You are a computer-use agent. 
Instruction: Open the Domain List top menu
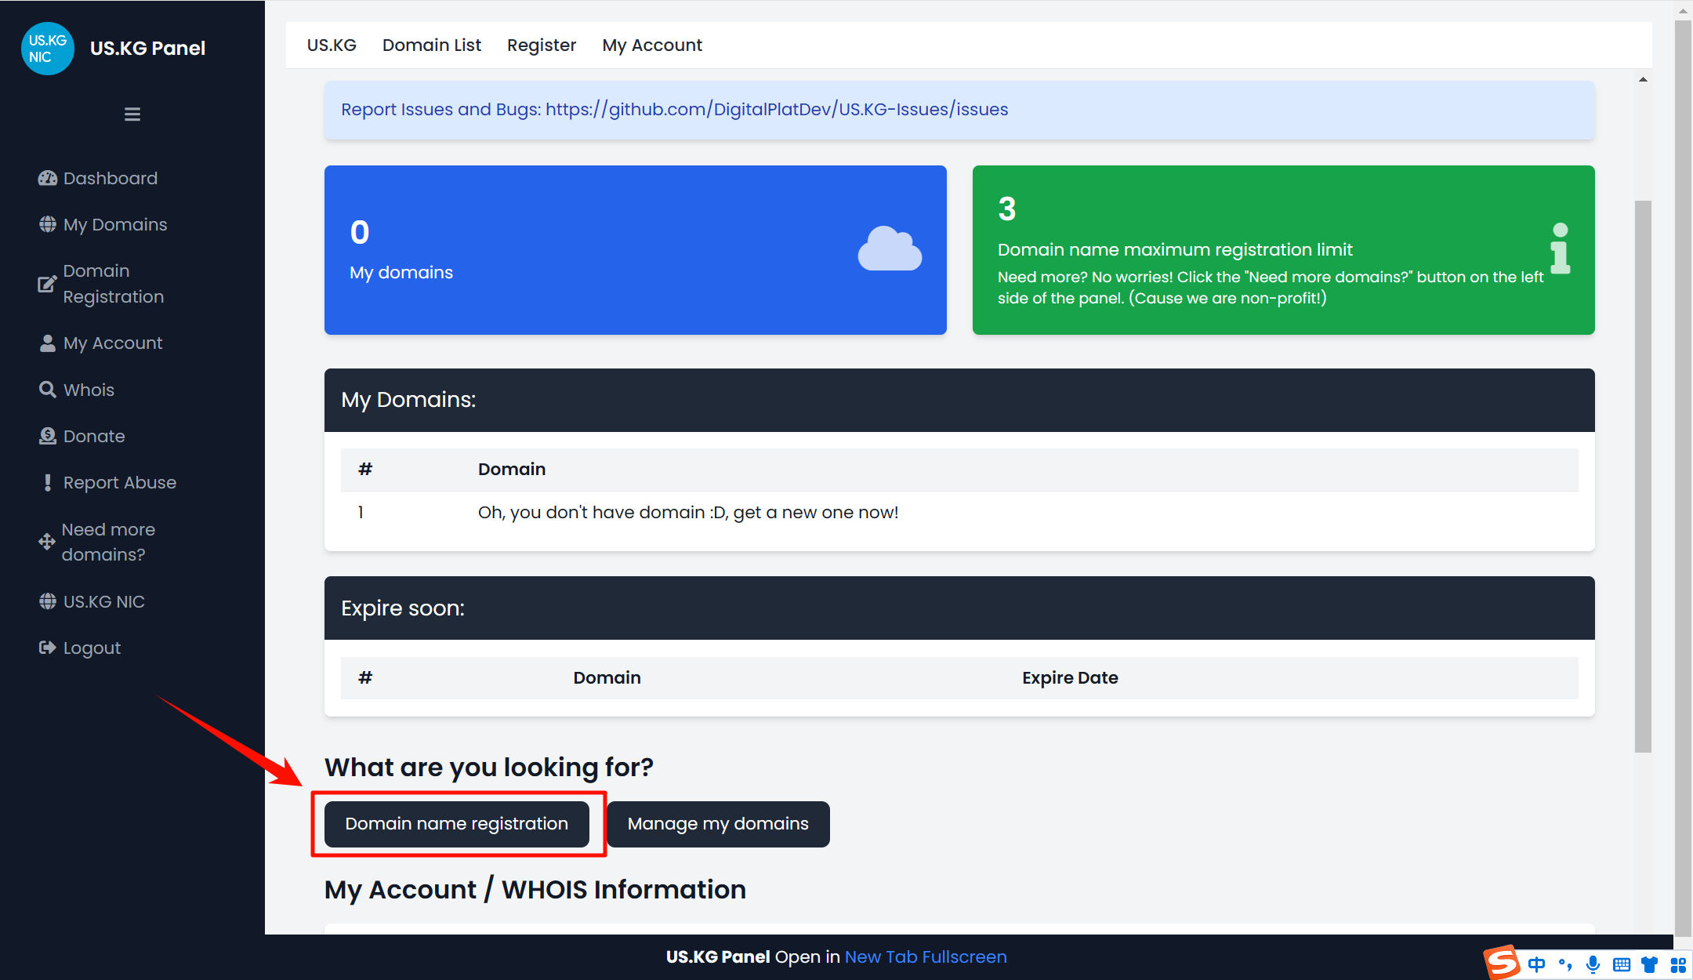[x=432, y=45]
